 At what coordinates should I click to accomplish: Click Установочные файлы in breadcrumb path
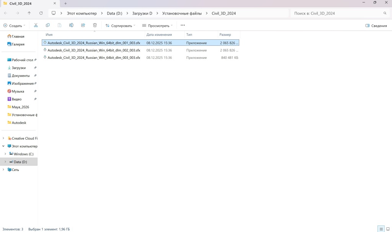(181, 13)
